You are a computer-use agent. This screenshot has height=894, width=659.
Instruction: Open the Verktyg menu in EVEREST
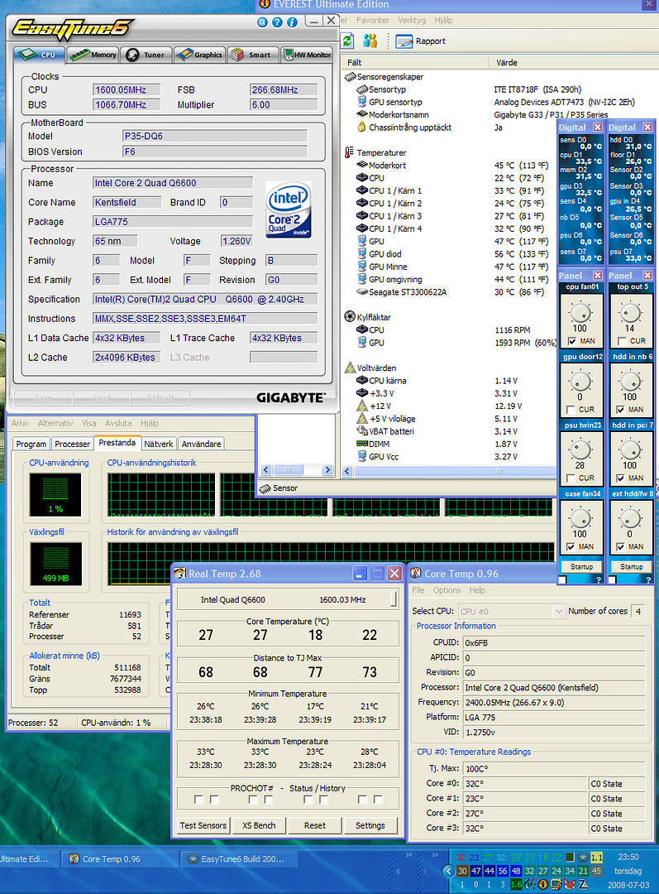tap(412, 20)
